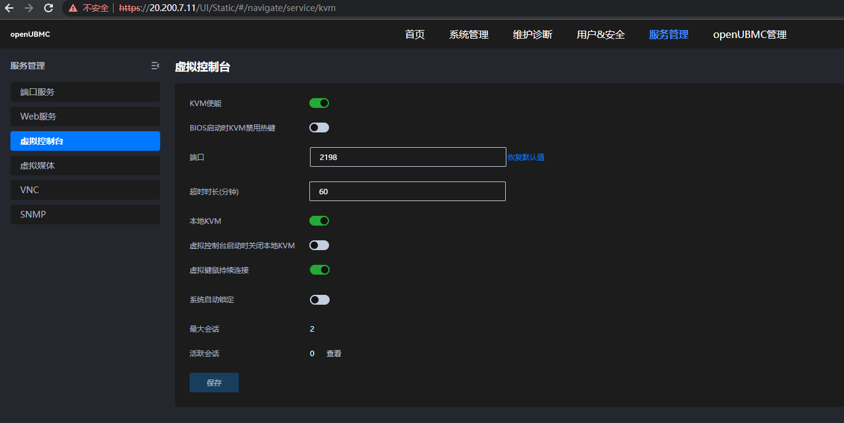Screen dimensions: 844x423
Task: Click the 活跃会话 value 0
Action: [x=312, y=354]
